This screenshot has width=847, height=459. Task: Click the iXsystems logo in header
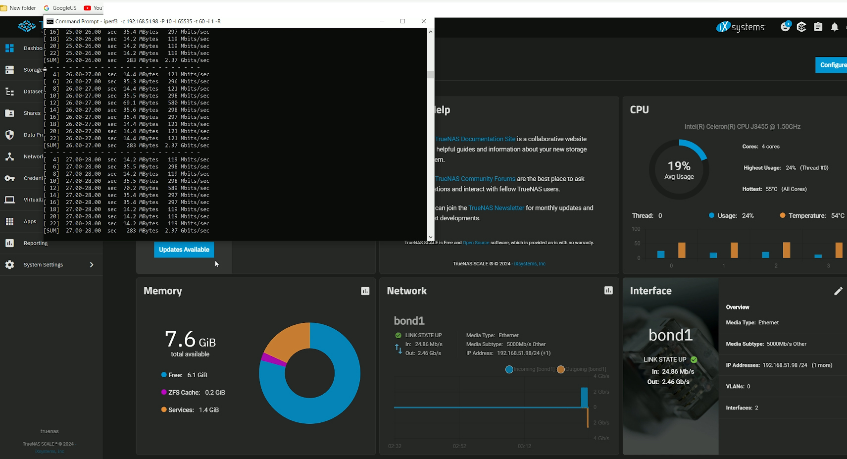pyautogui.click(x=741, y=27)
